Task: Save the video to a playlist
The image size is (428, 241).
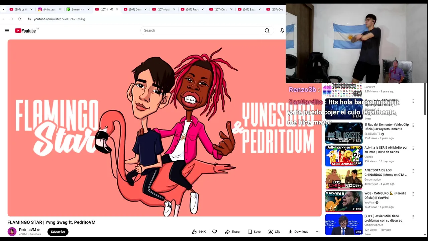Action: (254, 232)
